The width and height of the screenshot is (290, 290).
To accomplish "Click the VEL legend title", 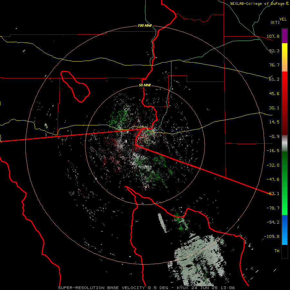I will coord(283,19).
